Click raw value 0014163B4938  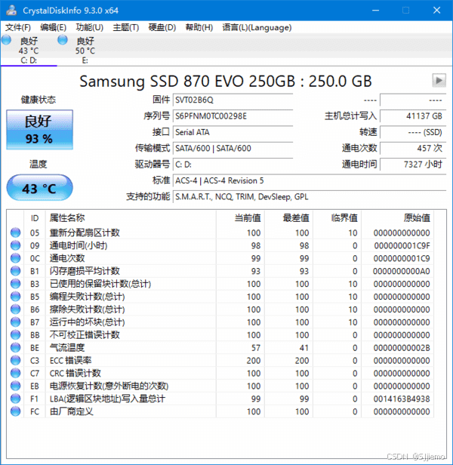[x=402, y=399]
